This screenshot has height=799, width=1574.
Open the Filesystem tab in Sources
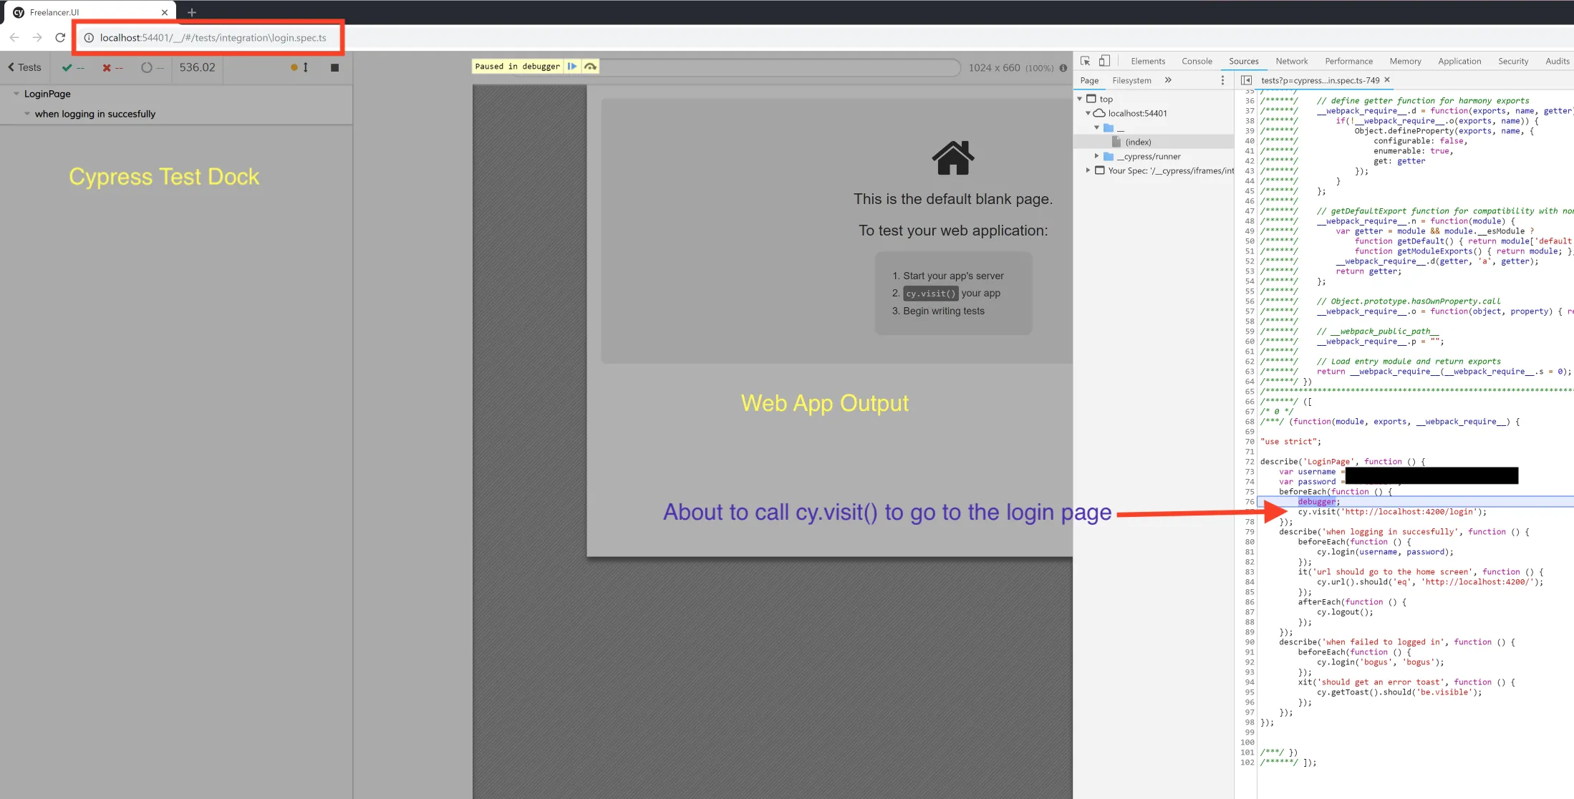pos(1131,80)
